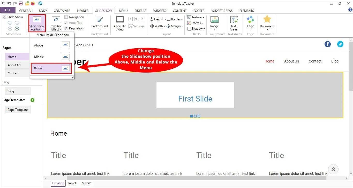Select Below in the position menu
The height and width of the screenshot is (188, 353).
point(51,68)
